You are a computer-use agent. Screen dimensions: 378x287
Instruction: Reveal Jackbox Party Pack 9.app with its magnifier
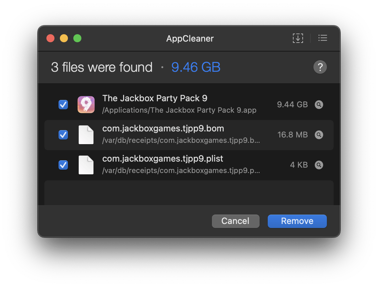319,105
